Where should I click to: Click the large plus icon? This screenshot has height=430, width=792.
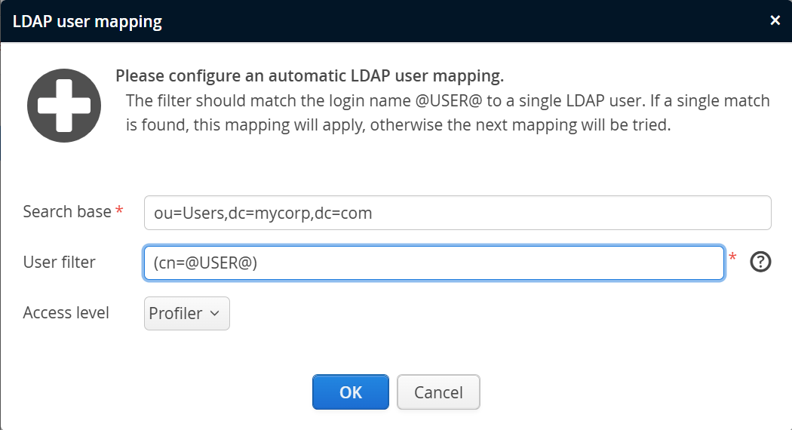(64, 106)
